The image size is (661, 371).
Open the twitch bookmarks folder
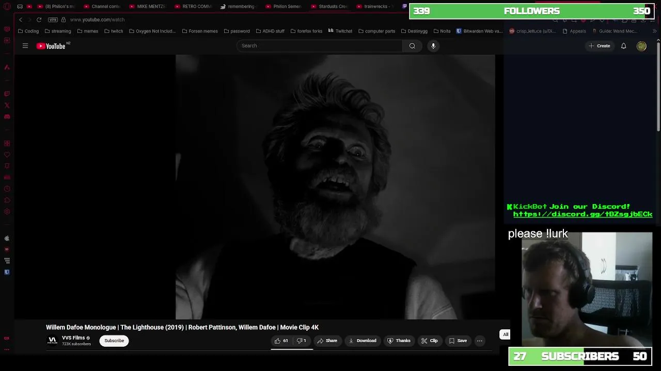click(x=114, y=31)
